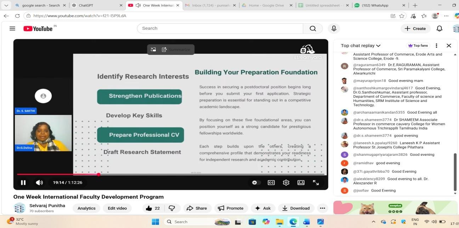Screen dimensions: 459x228
Task: Open Microsoft Word from taskbar
Action: click(307, 222)
